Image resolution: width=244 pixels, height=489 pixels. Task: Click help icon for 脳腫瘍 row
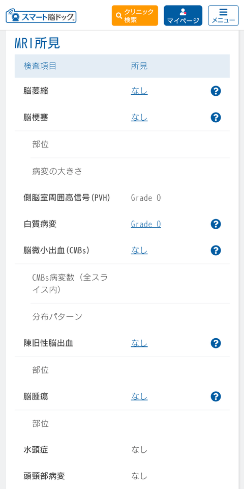tap(216, 397)
